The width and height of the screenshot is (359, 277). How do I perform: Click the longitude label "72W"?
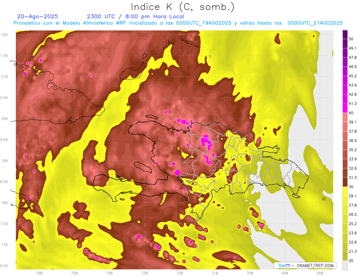tap(180, 273)
